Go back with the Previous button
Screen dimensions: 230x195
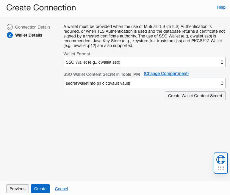18,189
